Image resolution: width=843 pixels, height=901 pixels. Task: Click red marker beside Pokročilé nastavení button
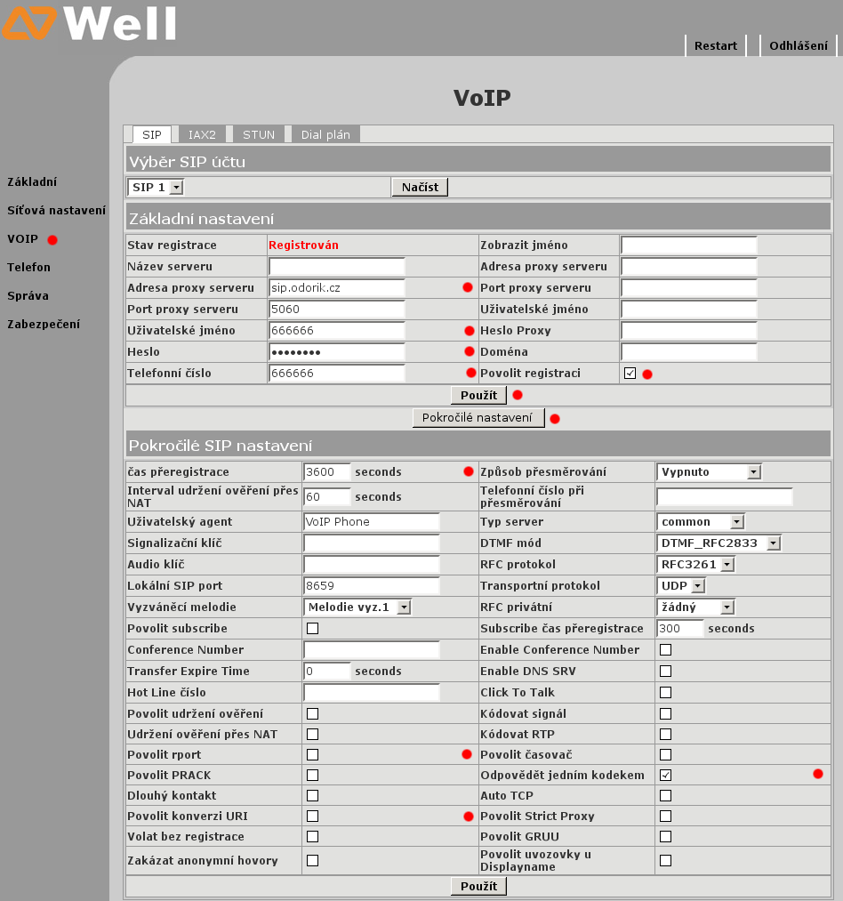(x=555, y=418)
